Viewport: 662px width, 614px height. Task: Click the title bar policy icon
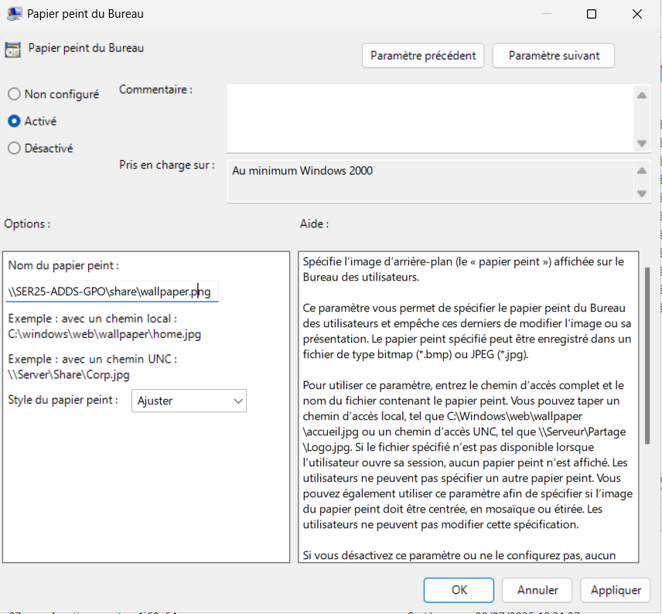click(13, 14)
